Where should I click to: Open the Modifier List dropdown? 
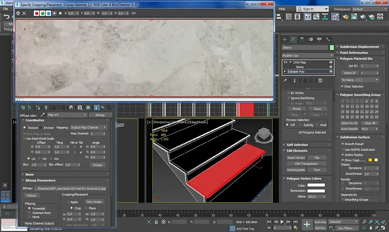[308, 55]
